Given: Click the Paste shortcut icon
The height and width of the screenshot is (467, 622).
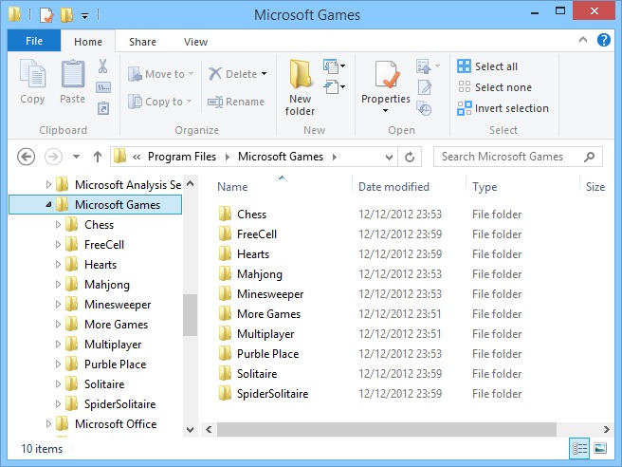Looking at the screenshot, I should [x=103, y=108].
